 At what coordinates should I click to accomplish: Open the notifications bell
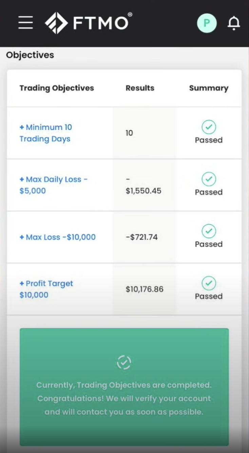[234, 23]
